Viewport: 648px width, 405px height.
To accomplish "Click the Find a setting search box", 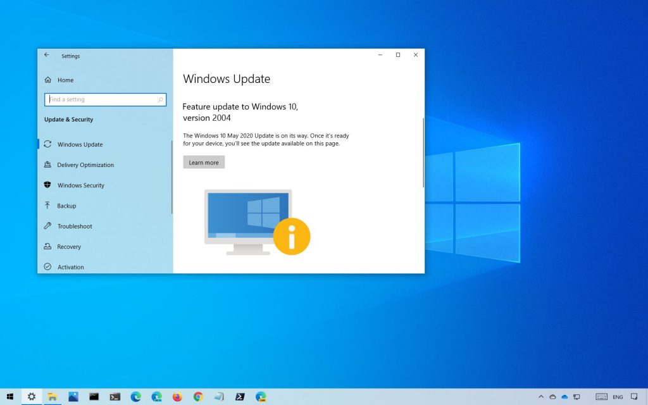I will pos(101,99).
